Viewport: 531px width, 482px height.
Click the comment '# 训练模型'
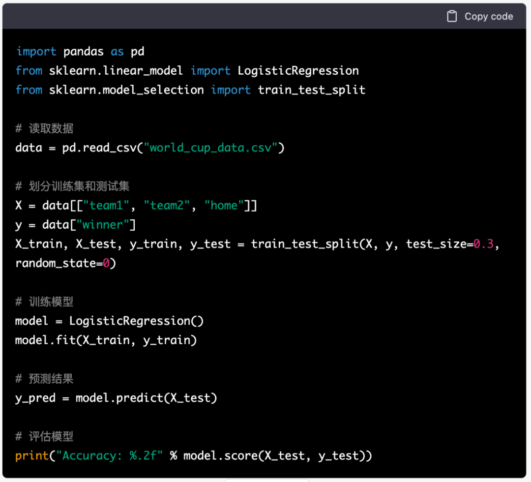[x=44, y=301]
